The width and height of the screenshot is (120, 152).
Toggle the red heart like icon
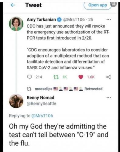point(81,77)
